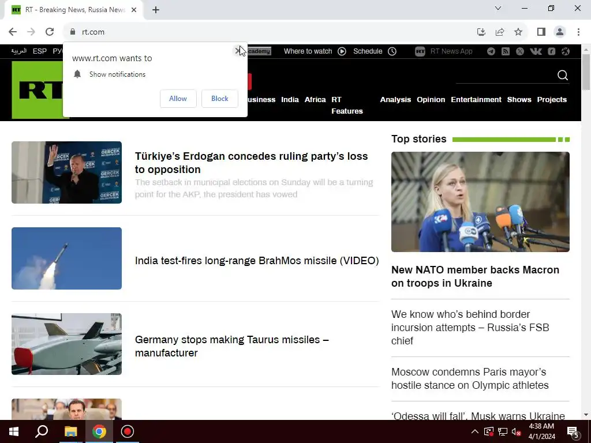Close the RT Breaking News tab

click(x=134, y=10)
